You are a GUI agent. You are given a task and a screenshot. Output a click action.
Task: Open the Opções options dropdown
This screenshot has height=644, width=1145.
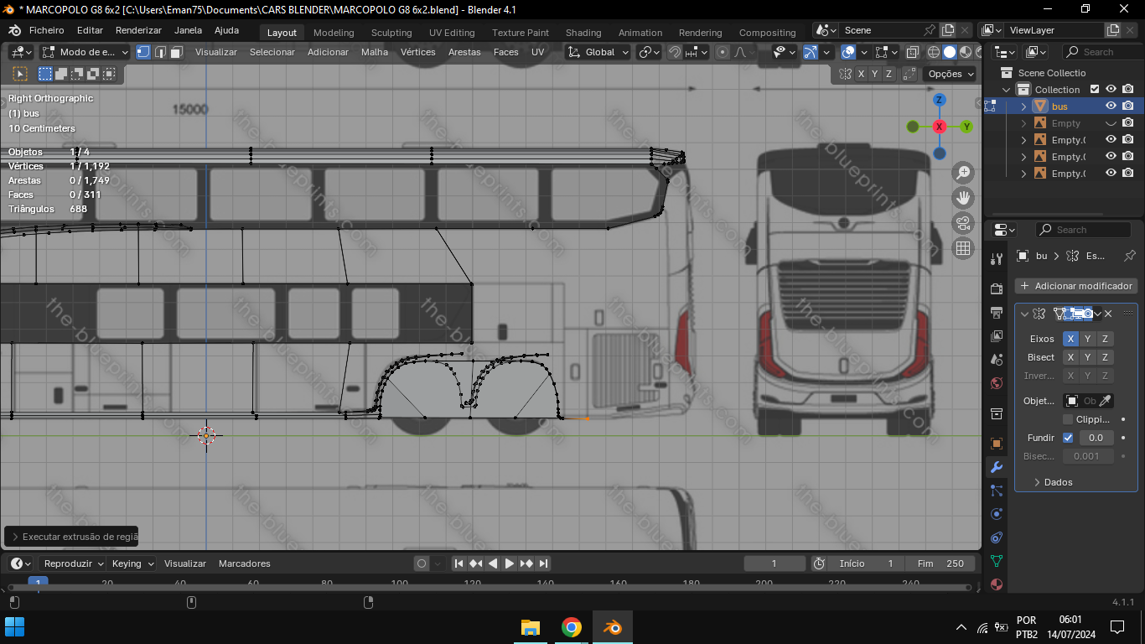pyautogui.click(x=951, y=74)
